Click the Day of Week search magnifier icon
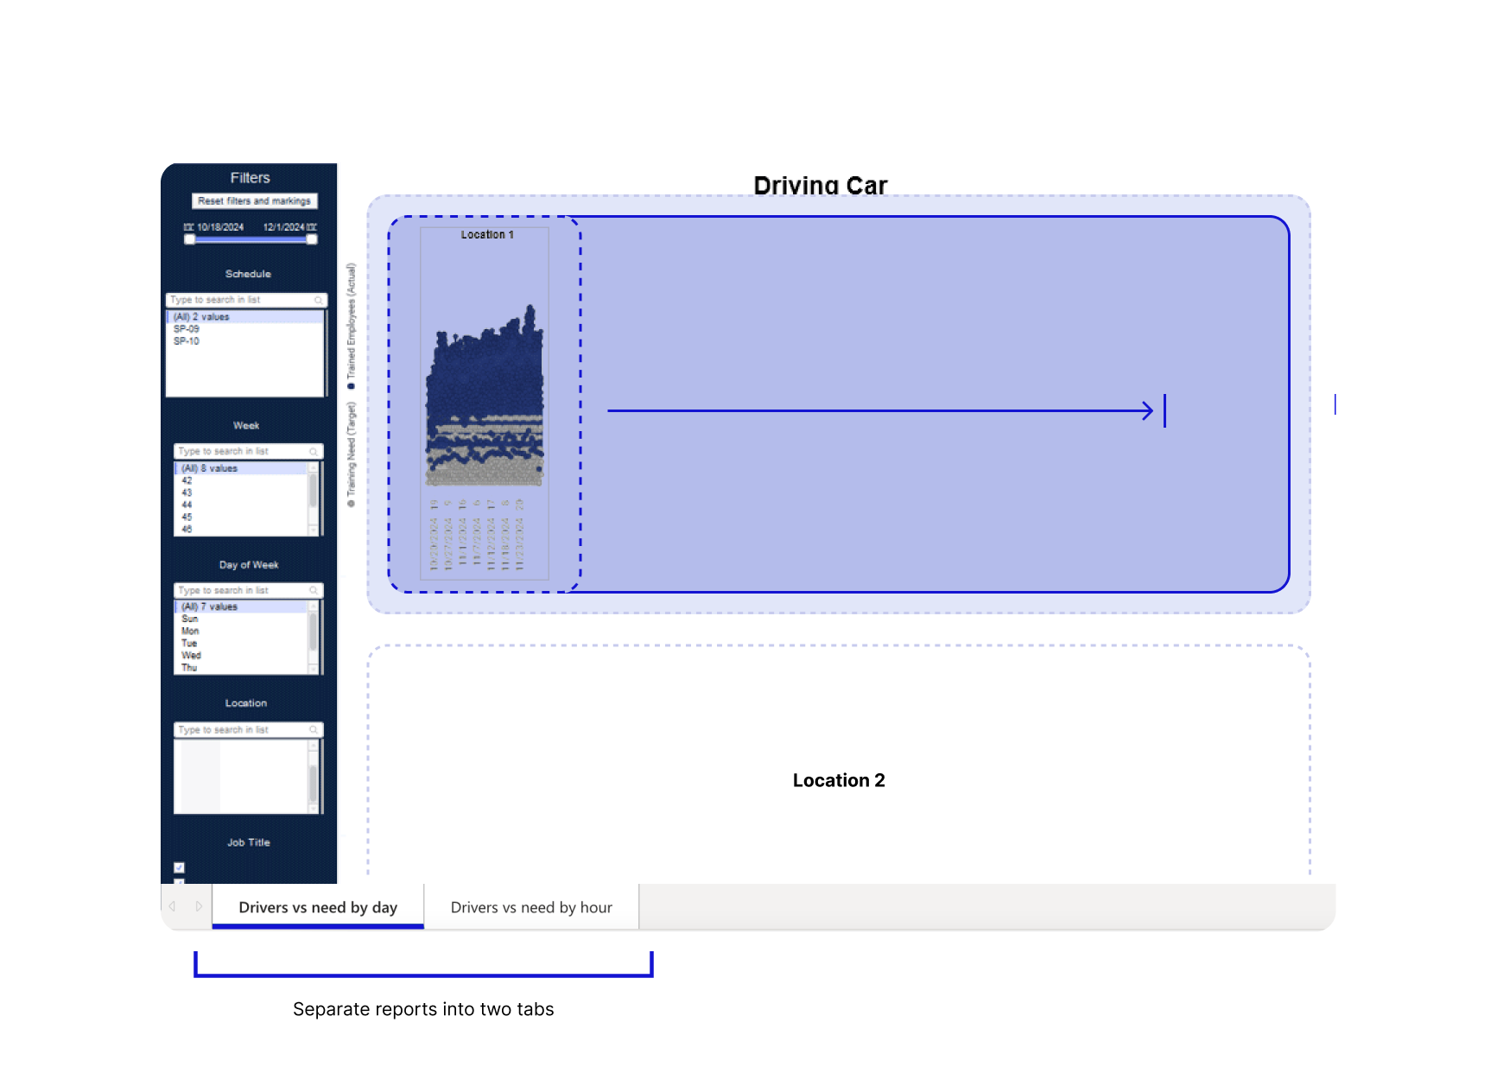 point(314,590)
